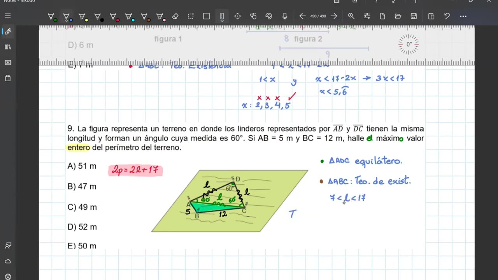
Task: Click the handwritten 'x: 2,3,4,5' values
Action: point(266,105)
